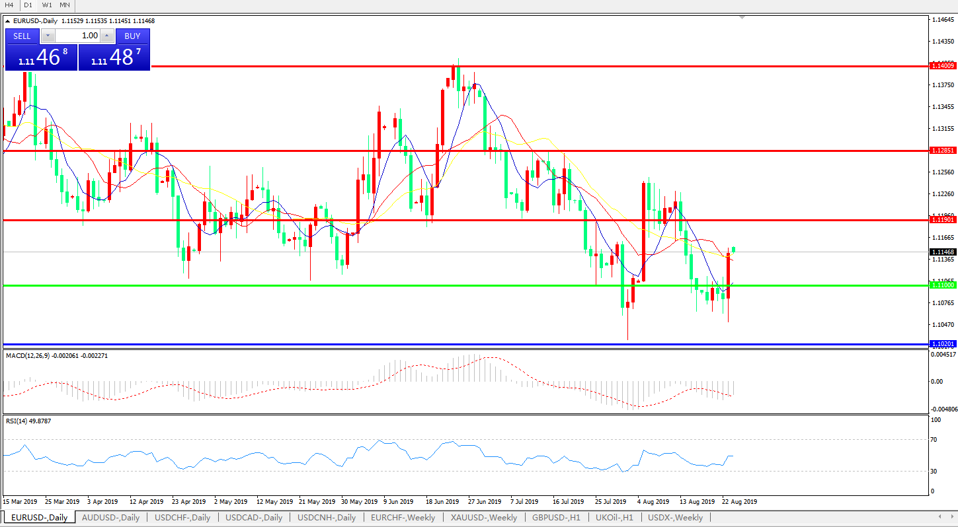Switch to W1 weekly timeframe
Image resolution: width=958 pixels, height=527 pixels.
(x=47, y=5)
